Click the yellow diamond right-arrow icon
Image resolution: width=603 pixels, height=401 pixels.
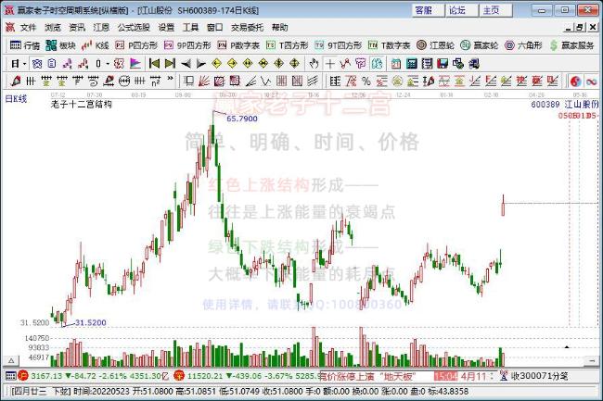tap(232, 63)
